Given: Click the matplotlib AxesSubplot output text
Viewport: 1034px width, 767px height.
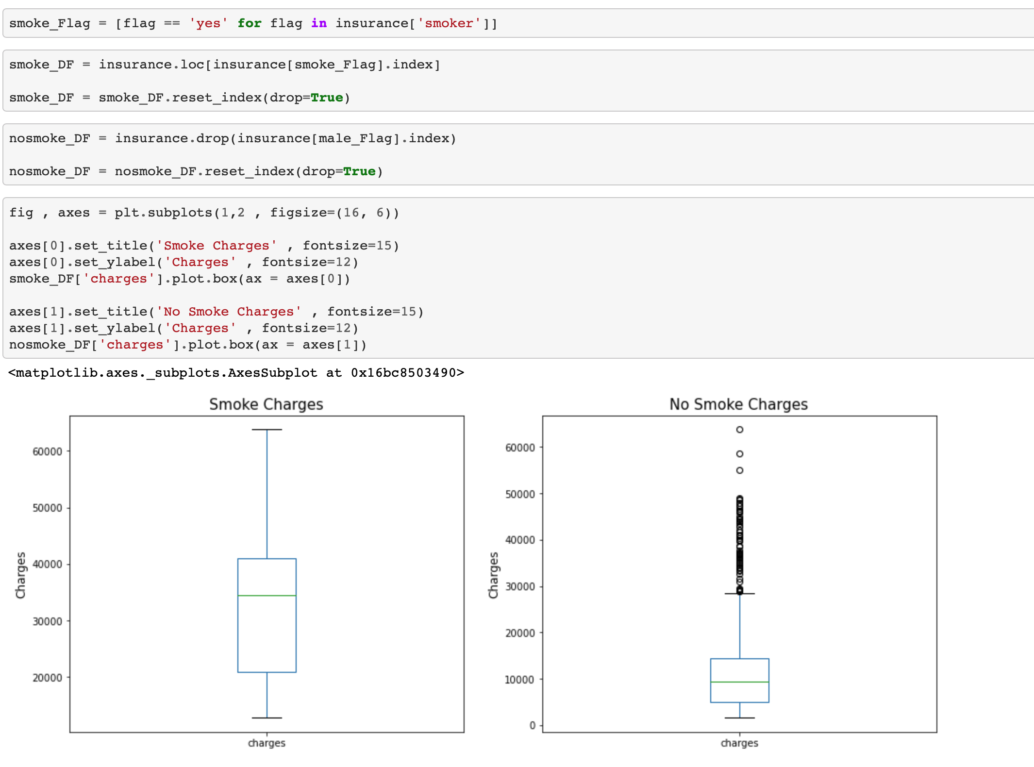Looking at the screenshot, I should (x=236, y=373).
